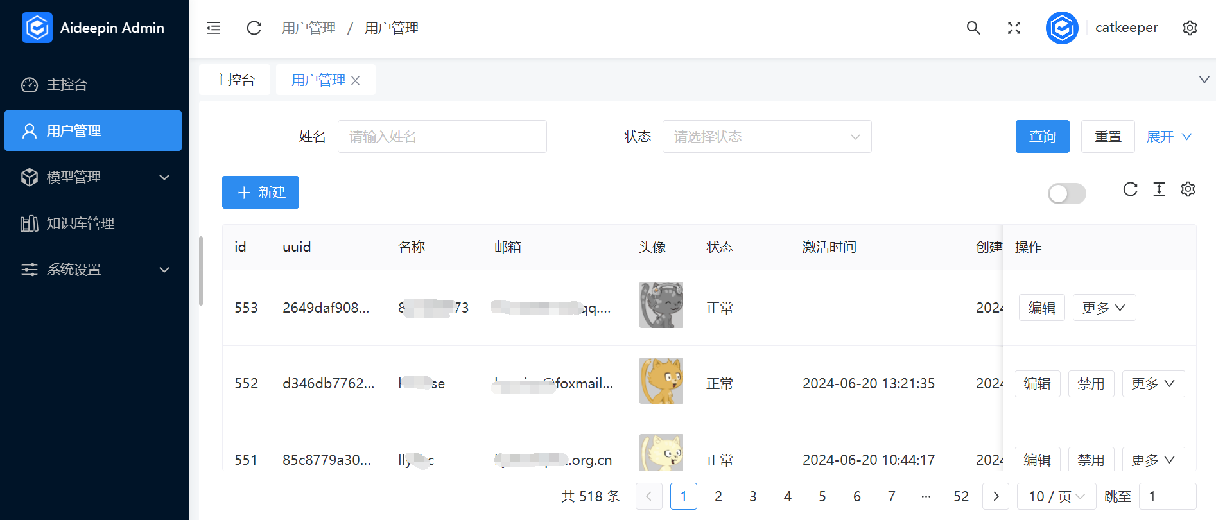
Task: Edit user 553 with 编辑
Action: (1041, 308)
